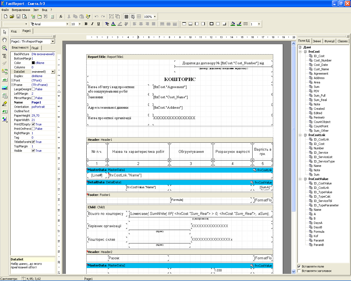The image size is (351, 281).
Task: Uncheck the PrintIfEmpty property checkbox
Action: [33, 124]
